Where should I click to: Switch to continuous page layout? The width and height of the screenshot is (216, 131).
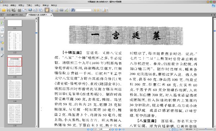tap(174, 129)
